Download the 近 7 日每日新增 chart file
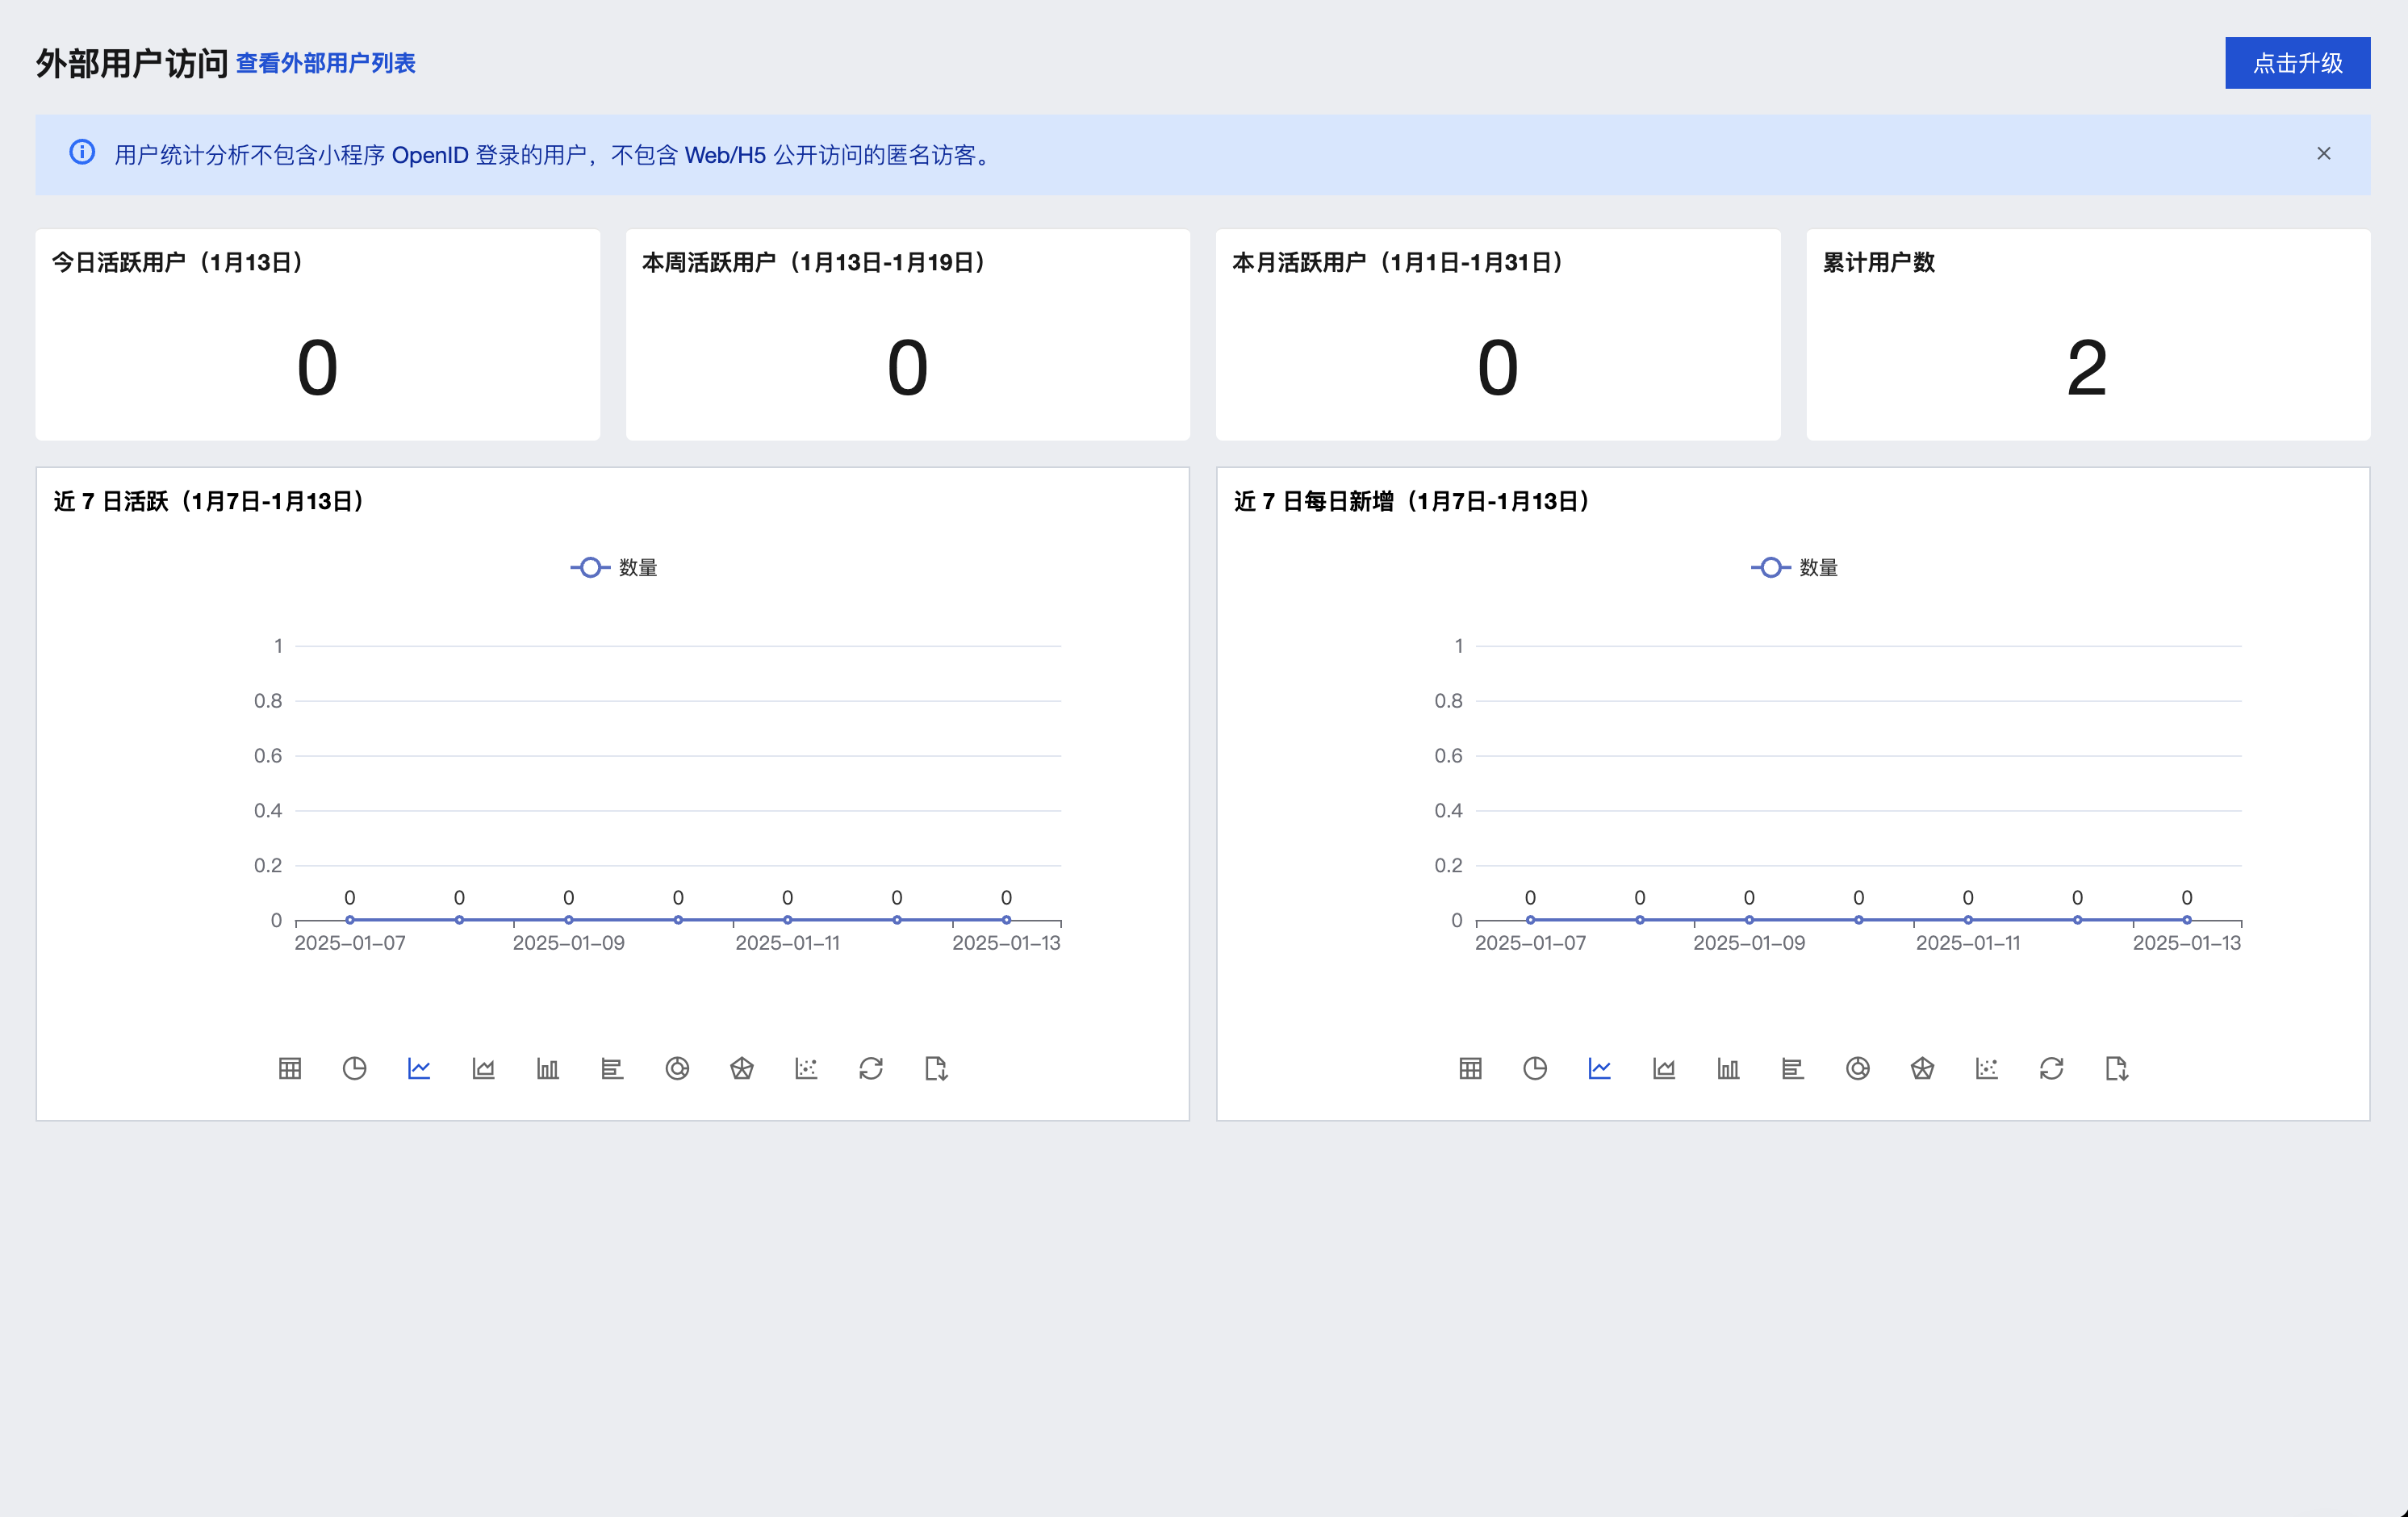Image resolution: width=2408 pixels, height=1517 pixels. [x=2116, y=1068]
